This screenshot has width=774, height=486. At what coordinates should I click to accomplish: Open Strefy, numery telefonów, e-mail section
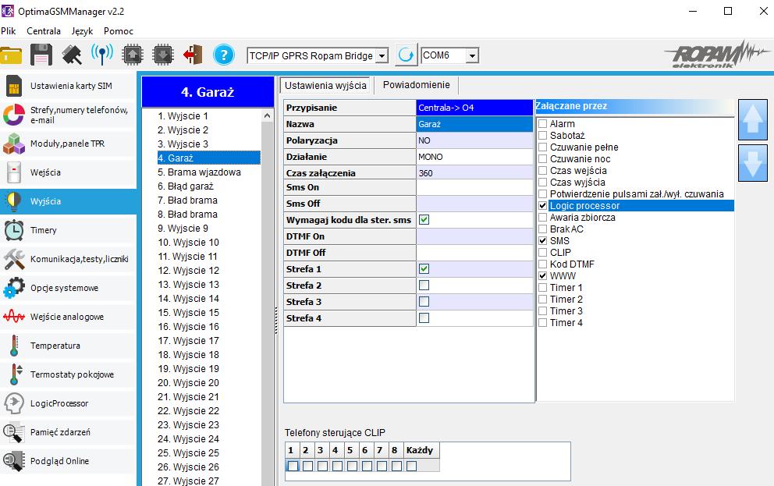[x=68, y=115]
